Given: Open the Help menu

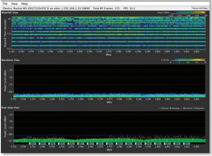Looking at the screenshot, I should click(24, 4).
